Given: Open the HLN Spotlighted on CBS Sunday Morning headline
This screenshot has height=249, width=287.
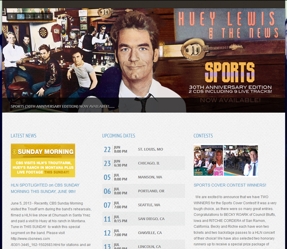Looking at the screenshot, I should [x=45, y=188].
